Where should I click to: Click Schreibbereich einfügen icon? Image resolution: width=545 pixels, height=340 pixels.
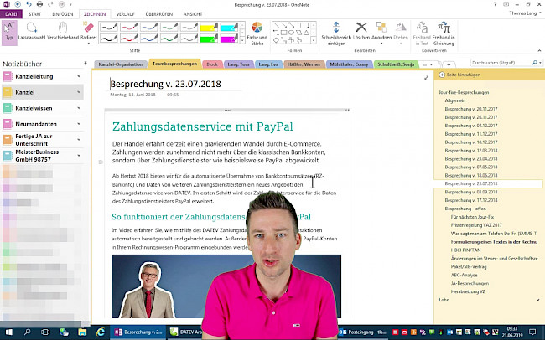pyautogui.click(x=337, y=32)
